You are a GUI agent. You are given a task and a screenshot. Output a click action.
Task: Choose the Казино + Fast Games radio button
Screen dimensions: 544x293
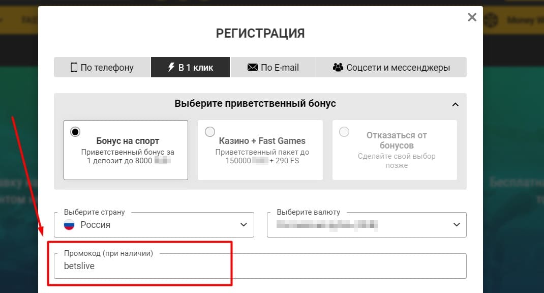[209, 131]
